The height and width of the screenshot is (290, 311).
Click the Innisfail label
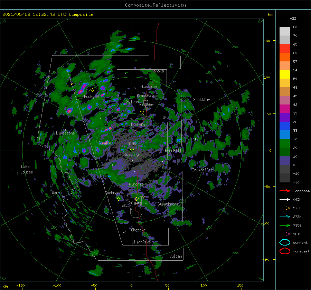[140, 125]
